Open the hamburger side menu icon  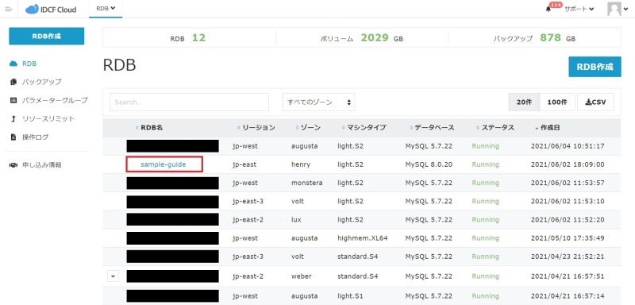point(9,9)
